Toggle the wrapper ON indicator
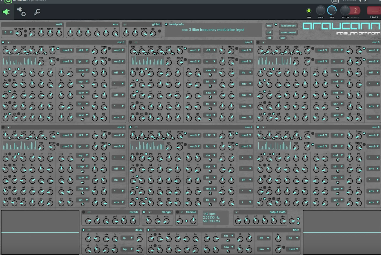 point(309,11)
